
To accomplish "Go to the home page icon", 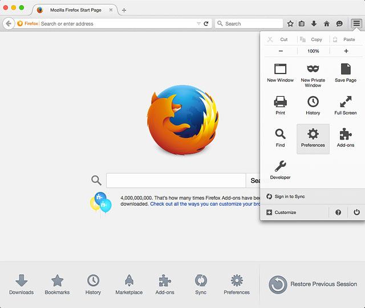I will [x=327, y=24].
